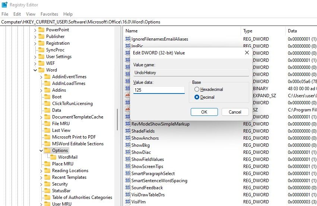Screen dimensions: 317x206
Task: Select the Microsoft Print to PDF key
Action: (x=74, y=137)
